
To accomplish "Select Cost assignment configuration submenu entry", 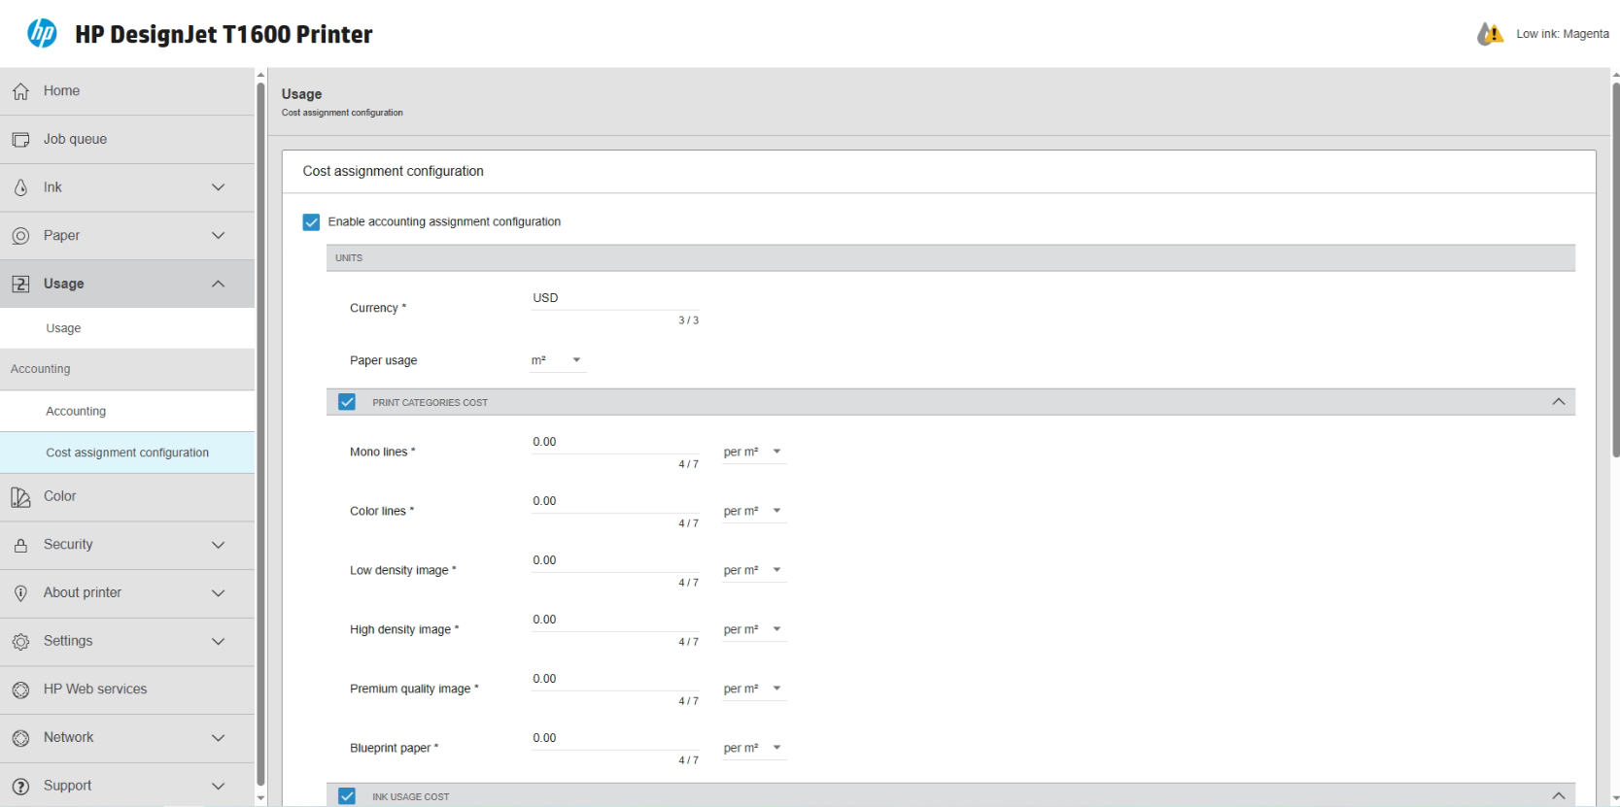I will 127,453.
